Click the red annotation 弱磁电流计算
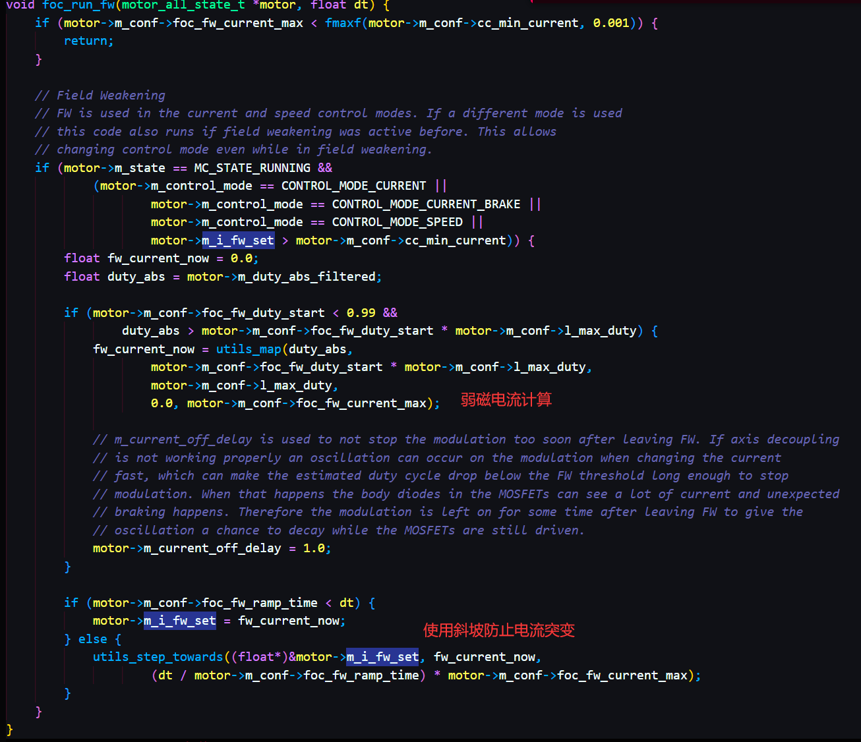Screen dimensions: 861x742 (506, 399)
